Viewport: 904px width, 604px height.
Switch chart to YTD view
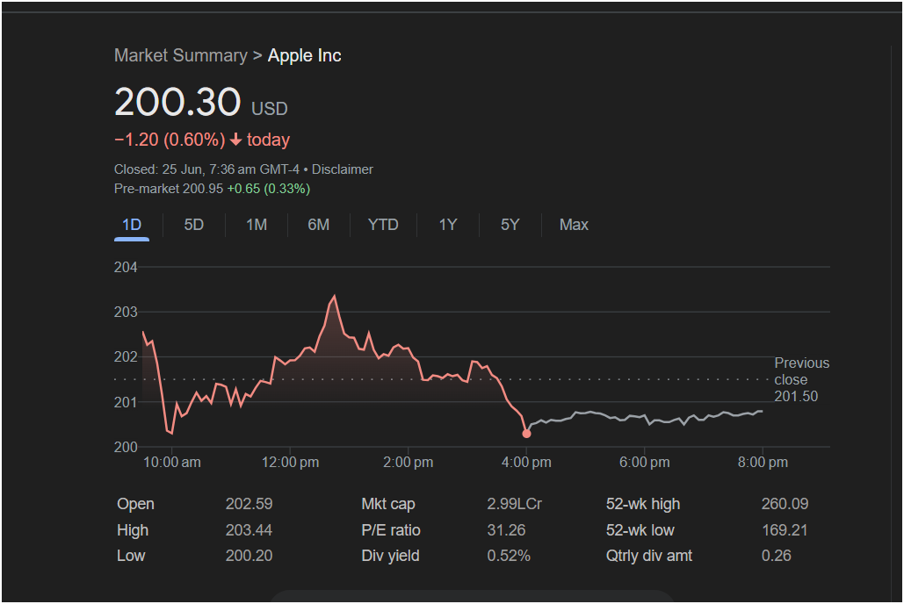383,225
